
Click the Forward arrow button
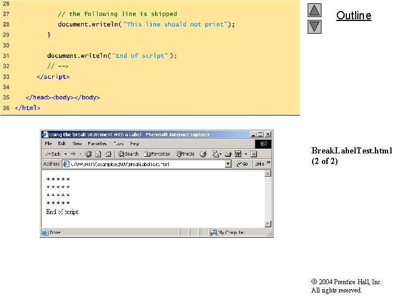coord(73,154)
